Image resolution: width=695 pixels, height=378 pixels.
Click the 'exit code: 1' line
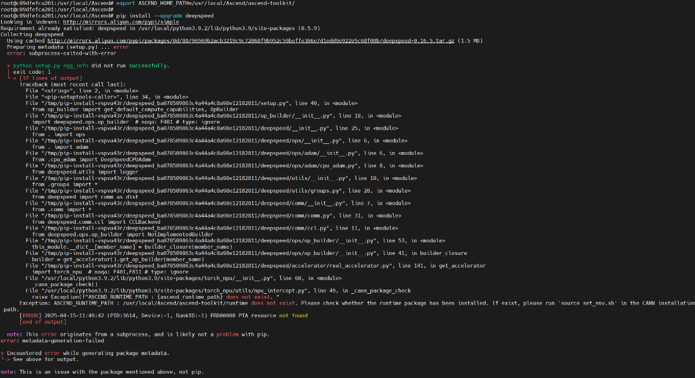pos(32,72)
